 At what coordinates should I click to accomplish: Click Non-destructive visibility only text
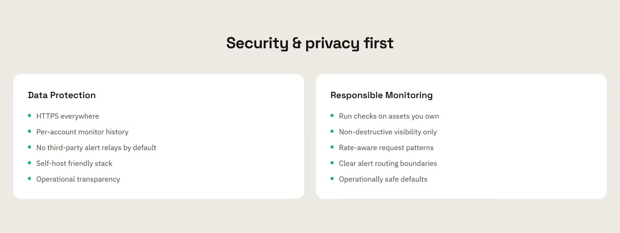tap(388, 132)
